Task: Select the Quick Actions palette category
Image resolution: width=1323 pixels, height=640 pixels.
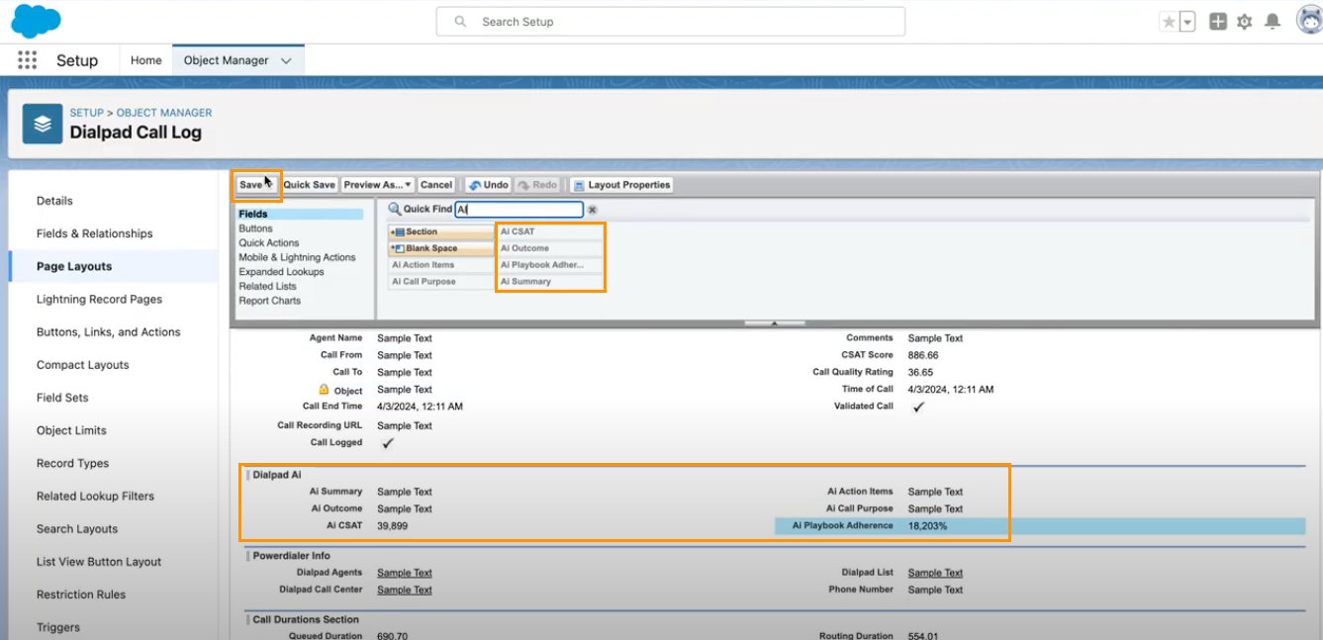Action: (269, 242)
